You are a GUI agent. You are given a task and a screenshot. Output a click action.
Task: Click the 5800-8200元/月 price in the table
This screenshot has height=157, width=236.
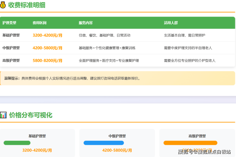(48, 60)
